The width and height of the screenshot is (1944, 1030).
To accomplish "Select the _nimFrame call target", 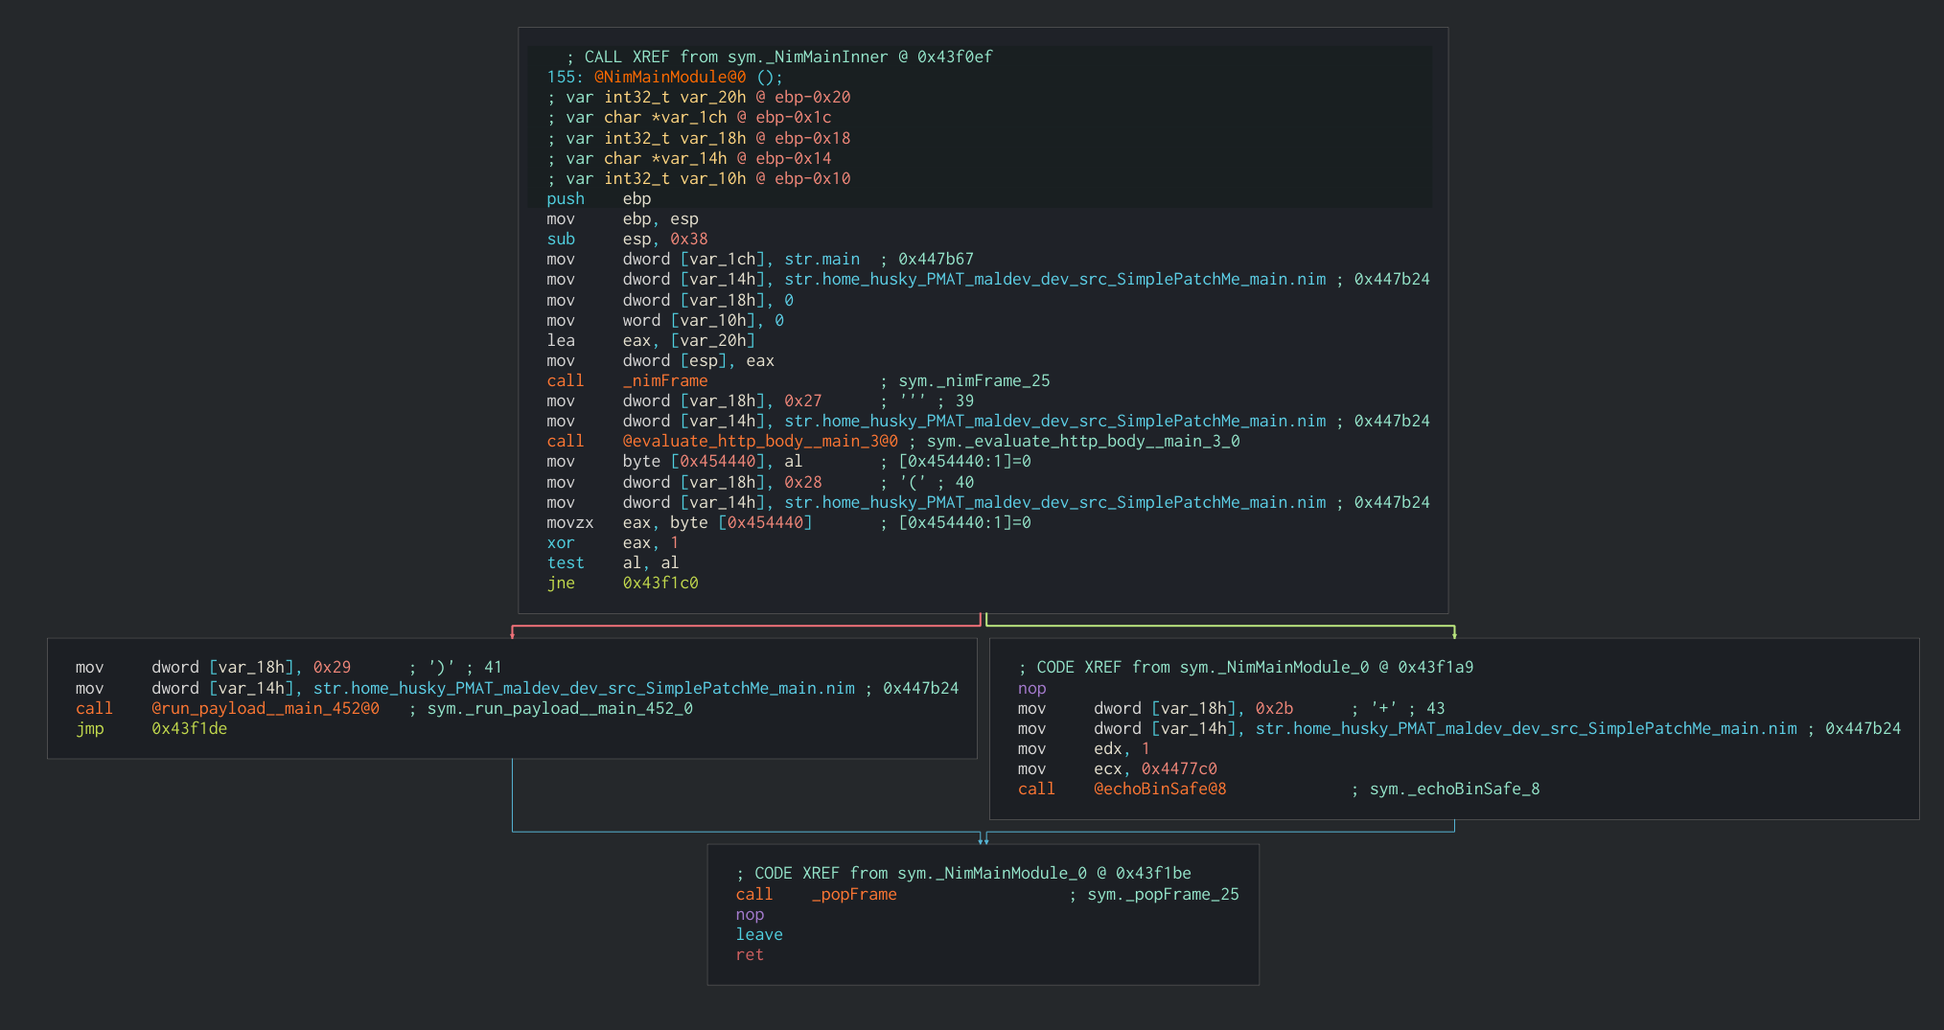I will (664, 380).
